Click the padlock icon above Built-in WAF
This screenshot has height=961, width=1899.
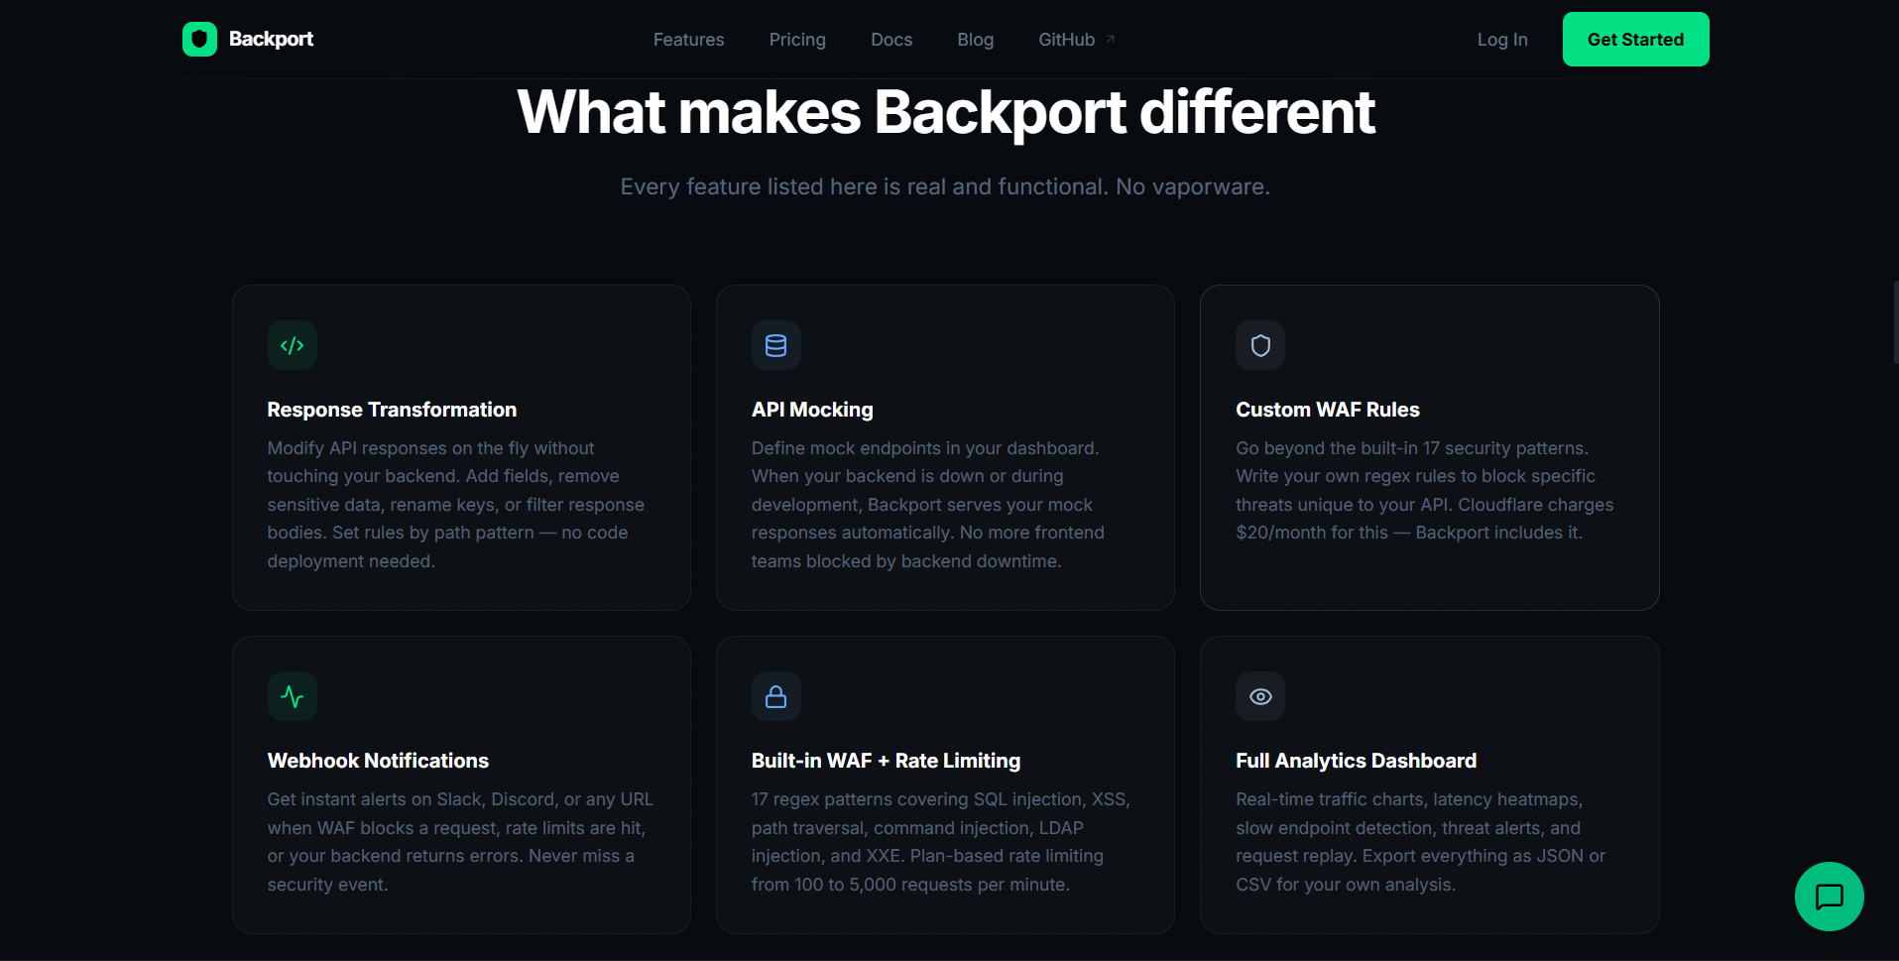pos(775,695)
